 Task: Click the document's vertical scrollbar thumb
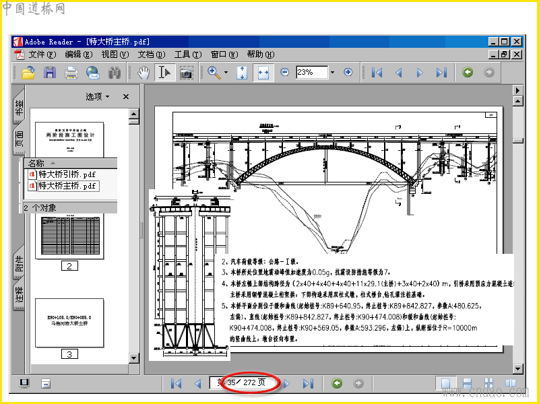click(517, 140)
